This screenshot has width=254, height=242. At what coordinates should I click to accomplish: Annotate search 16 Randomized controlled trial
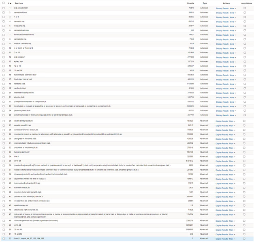pyautogui.click(x=245, y=75)
